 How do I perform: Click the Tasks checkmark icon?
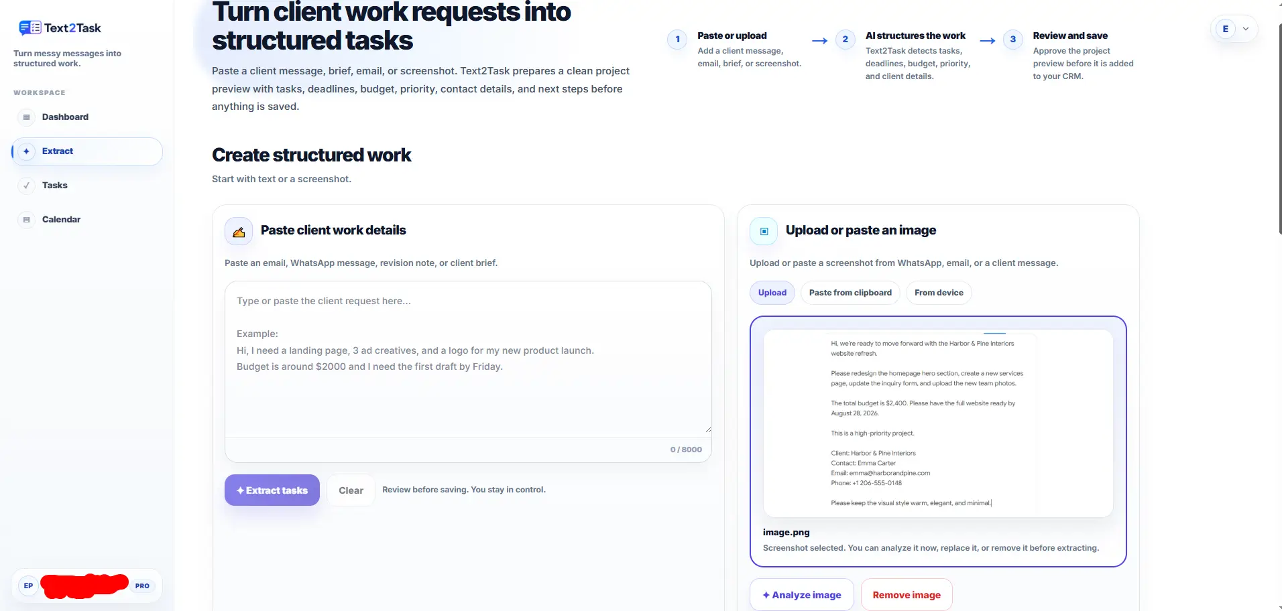(x=26, y=186)
